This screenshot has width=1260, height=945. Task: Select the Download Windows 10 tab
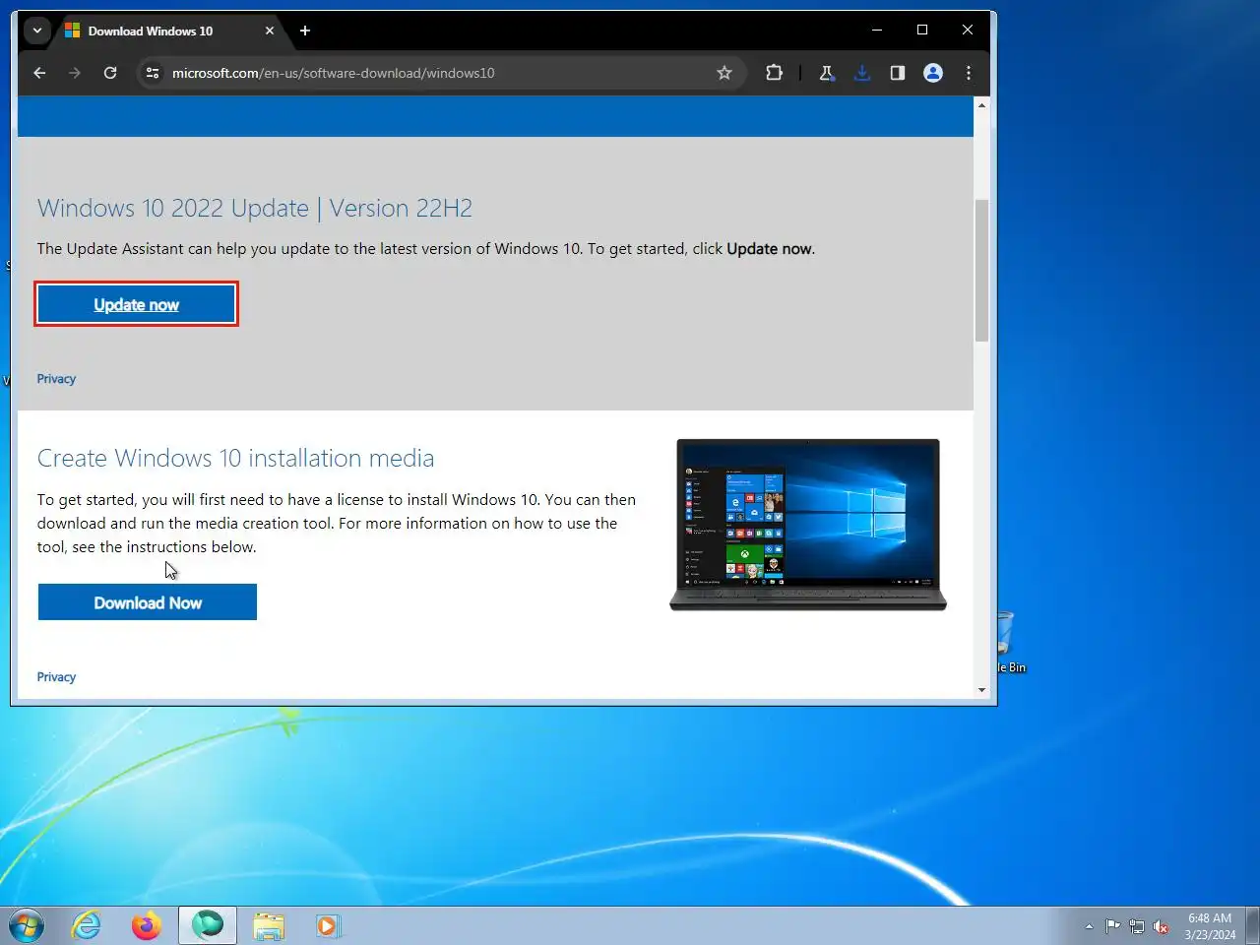[x=169, y=31]
